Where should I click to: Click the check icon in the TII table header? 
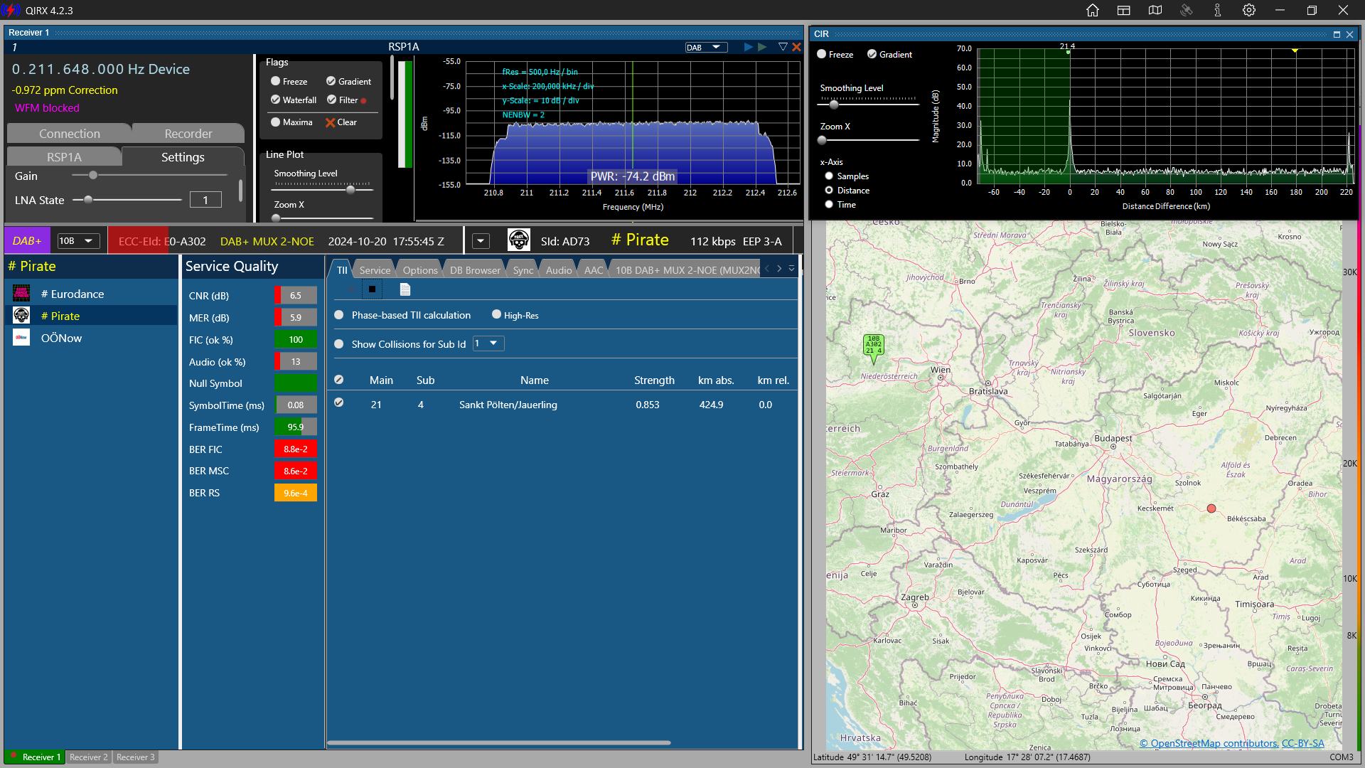[339, 380]
